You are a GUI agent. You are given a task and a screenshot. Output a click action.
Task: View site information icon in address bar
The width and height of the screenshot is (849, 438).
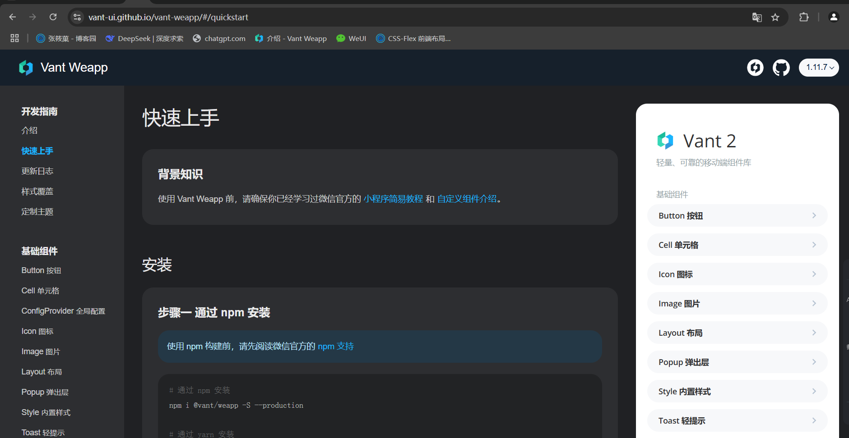[77, 17]
